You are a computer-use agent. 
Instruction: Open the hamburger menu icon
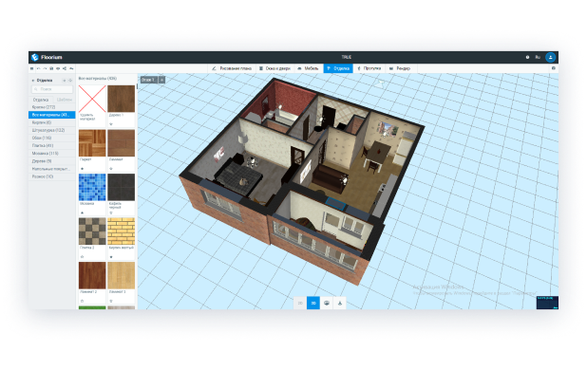[32, 68]
